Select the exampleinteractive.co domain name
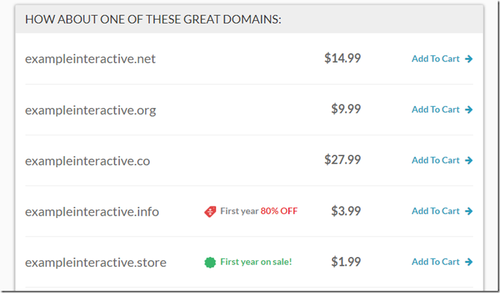 (88, 161)
